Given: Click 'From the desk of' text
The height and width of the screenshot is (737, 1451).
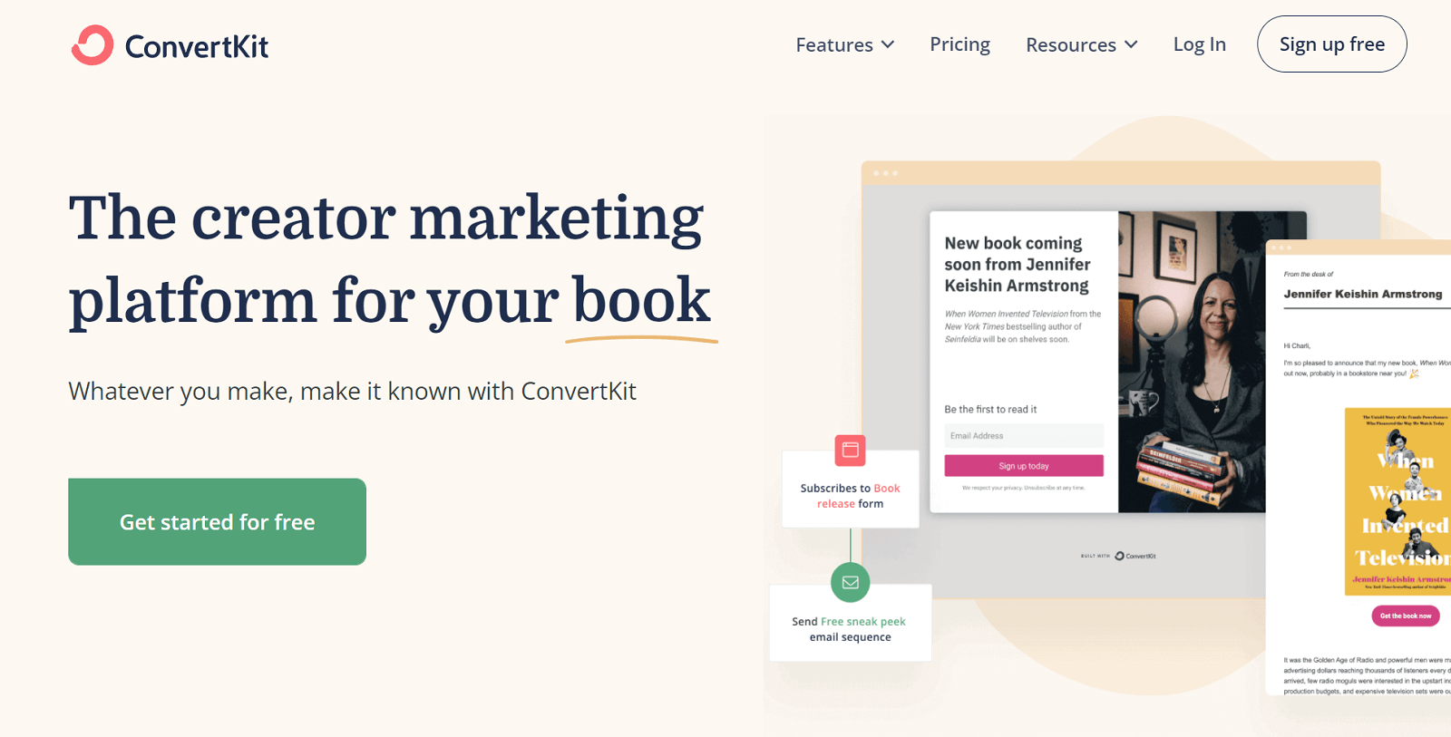Looking at the screenshot, I should [x=1308, y=274].
